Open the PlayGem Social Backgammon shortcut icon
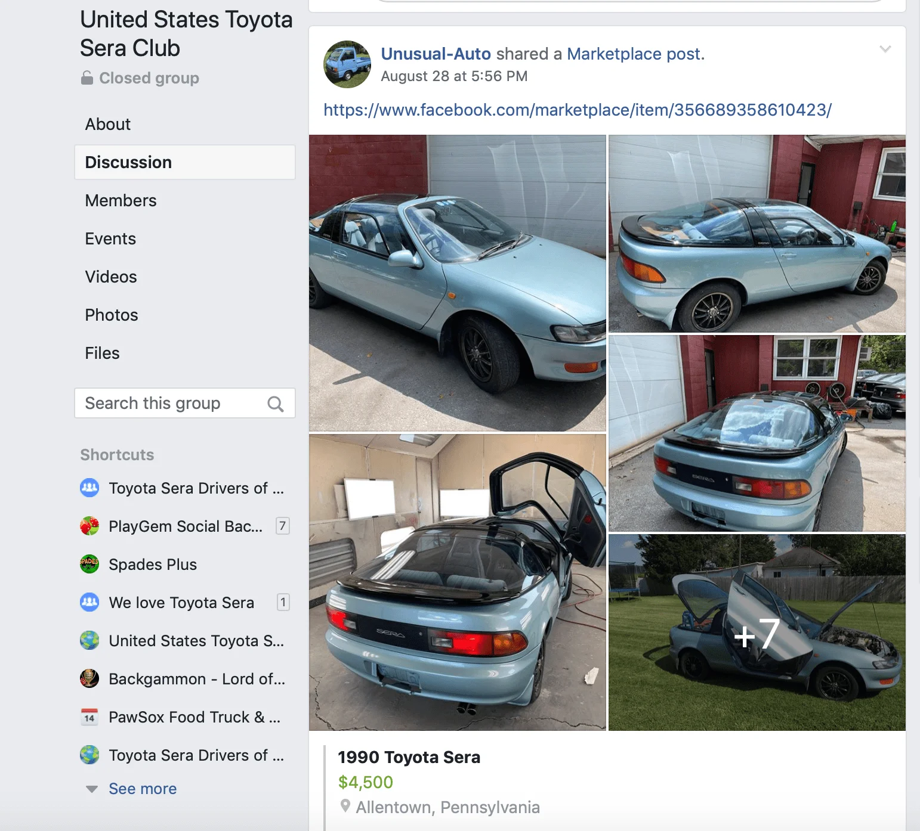 point(89,526)
